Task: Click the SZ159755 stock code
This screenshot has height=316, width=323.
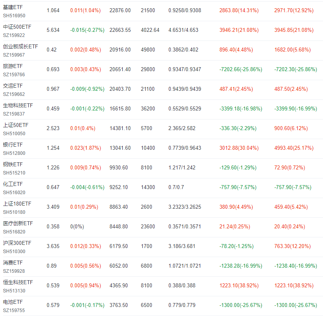Action: pyautogui.click(x=14, y=310)
